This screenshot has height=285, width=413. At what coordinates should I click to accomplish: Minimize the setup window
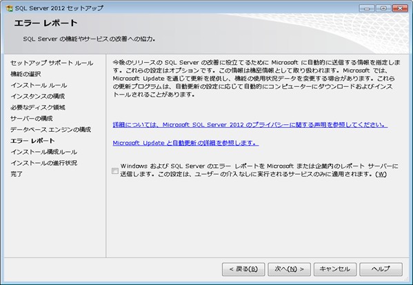367,8
